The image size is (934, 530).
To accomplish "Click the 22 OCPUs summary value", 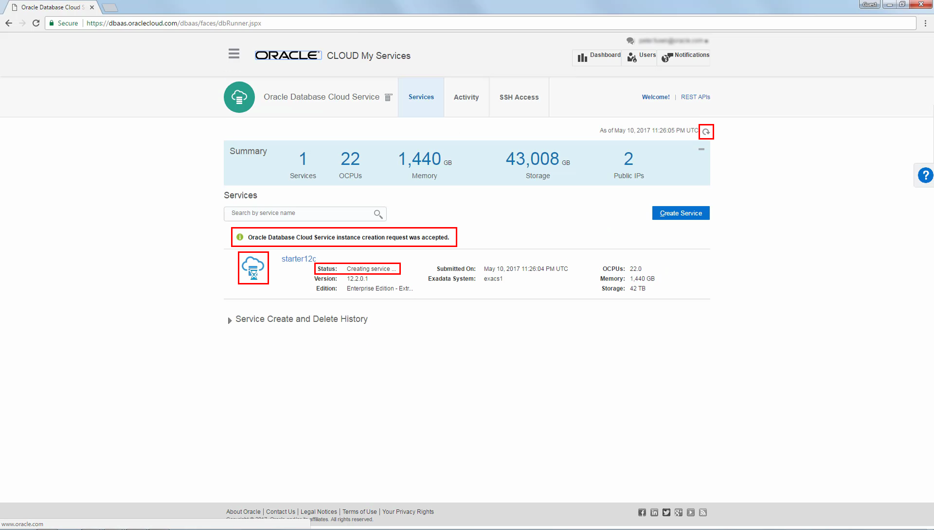I will click(350, 159).
